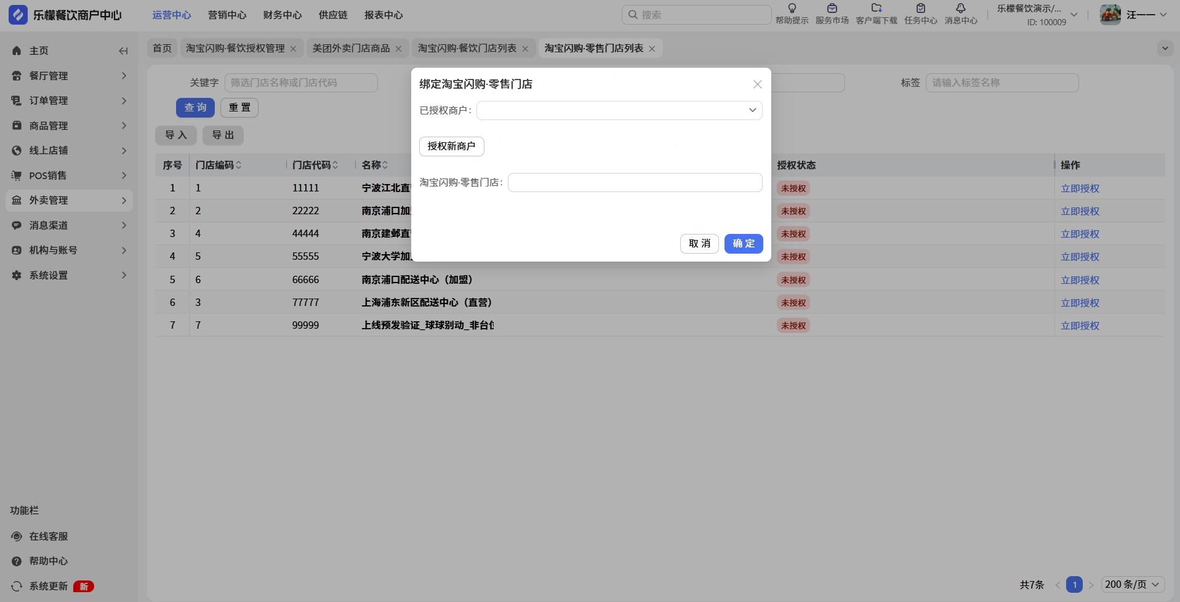Switch to 运营中心 top menu

point(172,15)
